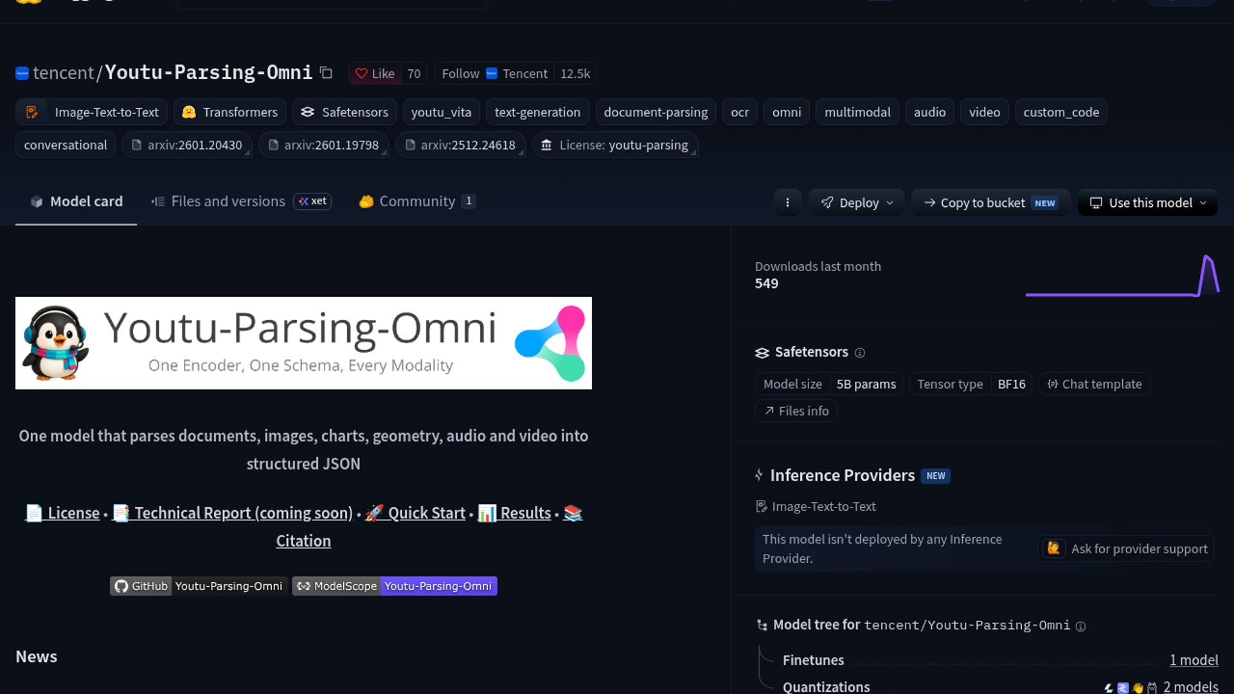
Task: Click the Model tree info icon
Action: coord(1081,627)
